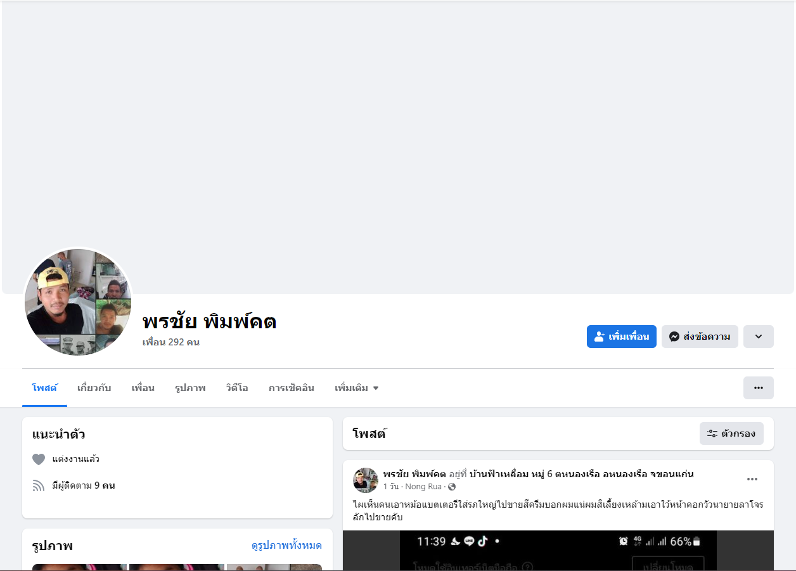This screenshot has height=571, width=796.
Task: Open the เพื่อน tab
Action: tap(143, 388)
